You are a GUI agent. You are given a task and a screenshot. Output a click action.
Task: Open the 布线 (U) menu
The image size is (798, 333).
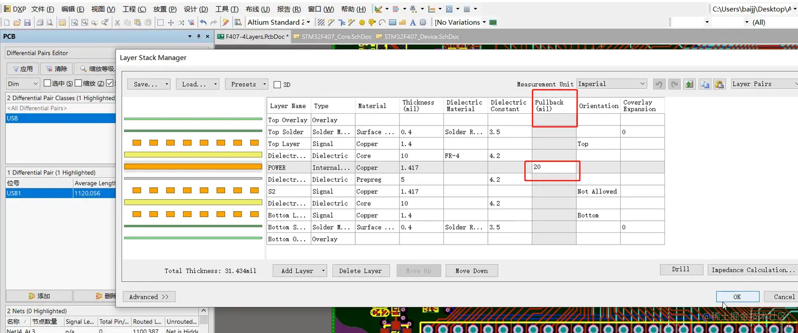click(x=258, y=9)
